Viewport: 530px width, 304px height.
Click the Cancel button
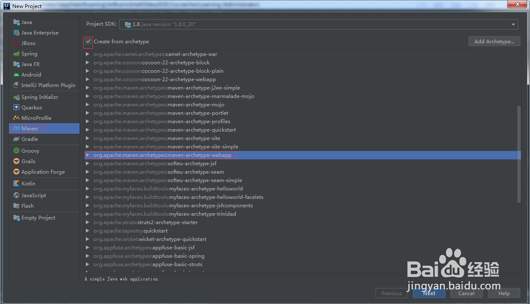coord(466,293)
